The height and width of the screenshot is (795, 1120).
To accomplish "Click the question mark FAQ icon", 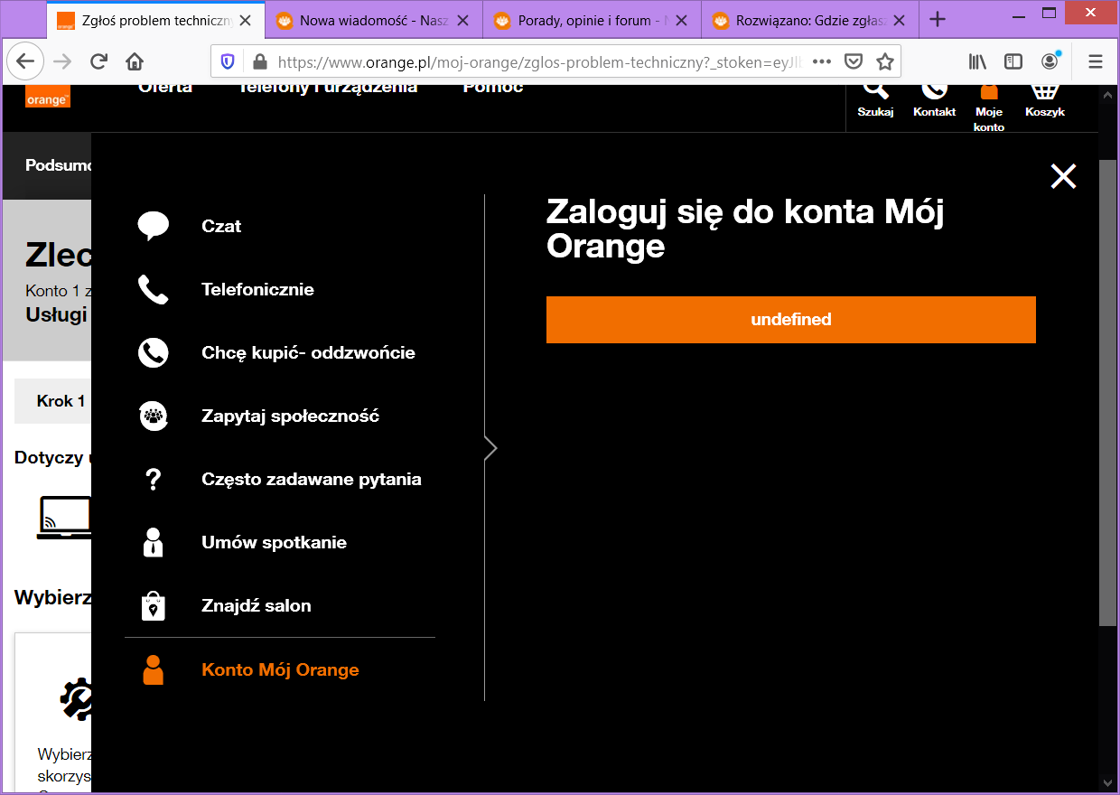I will coord(153,479).
